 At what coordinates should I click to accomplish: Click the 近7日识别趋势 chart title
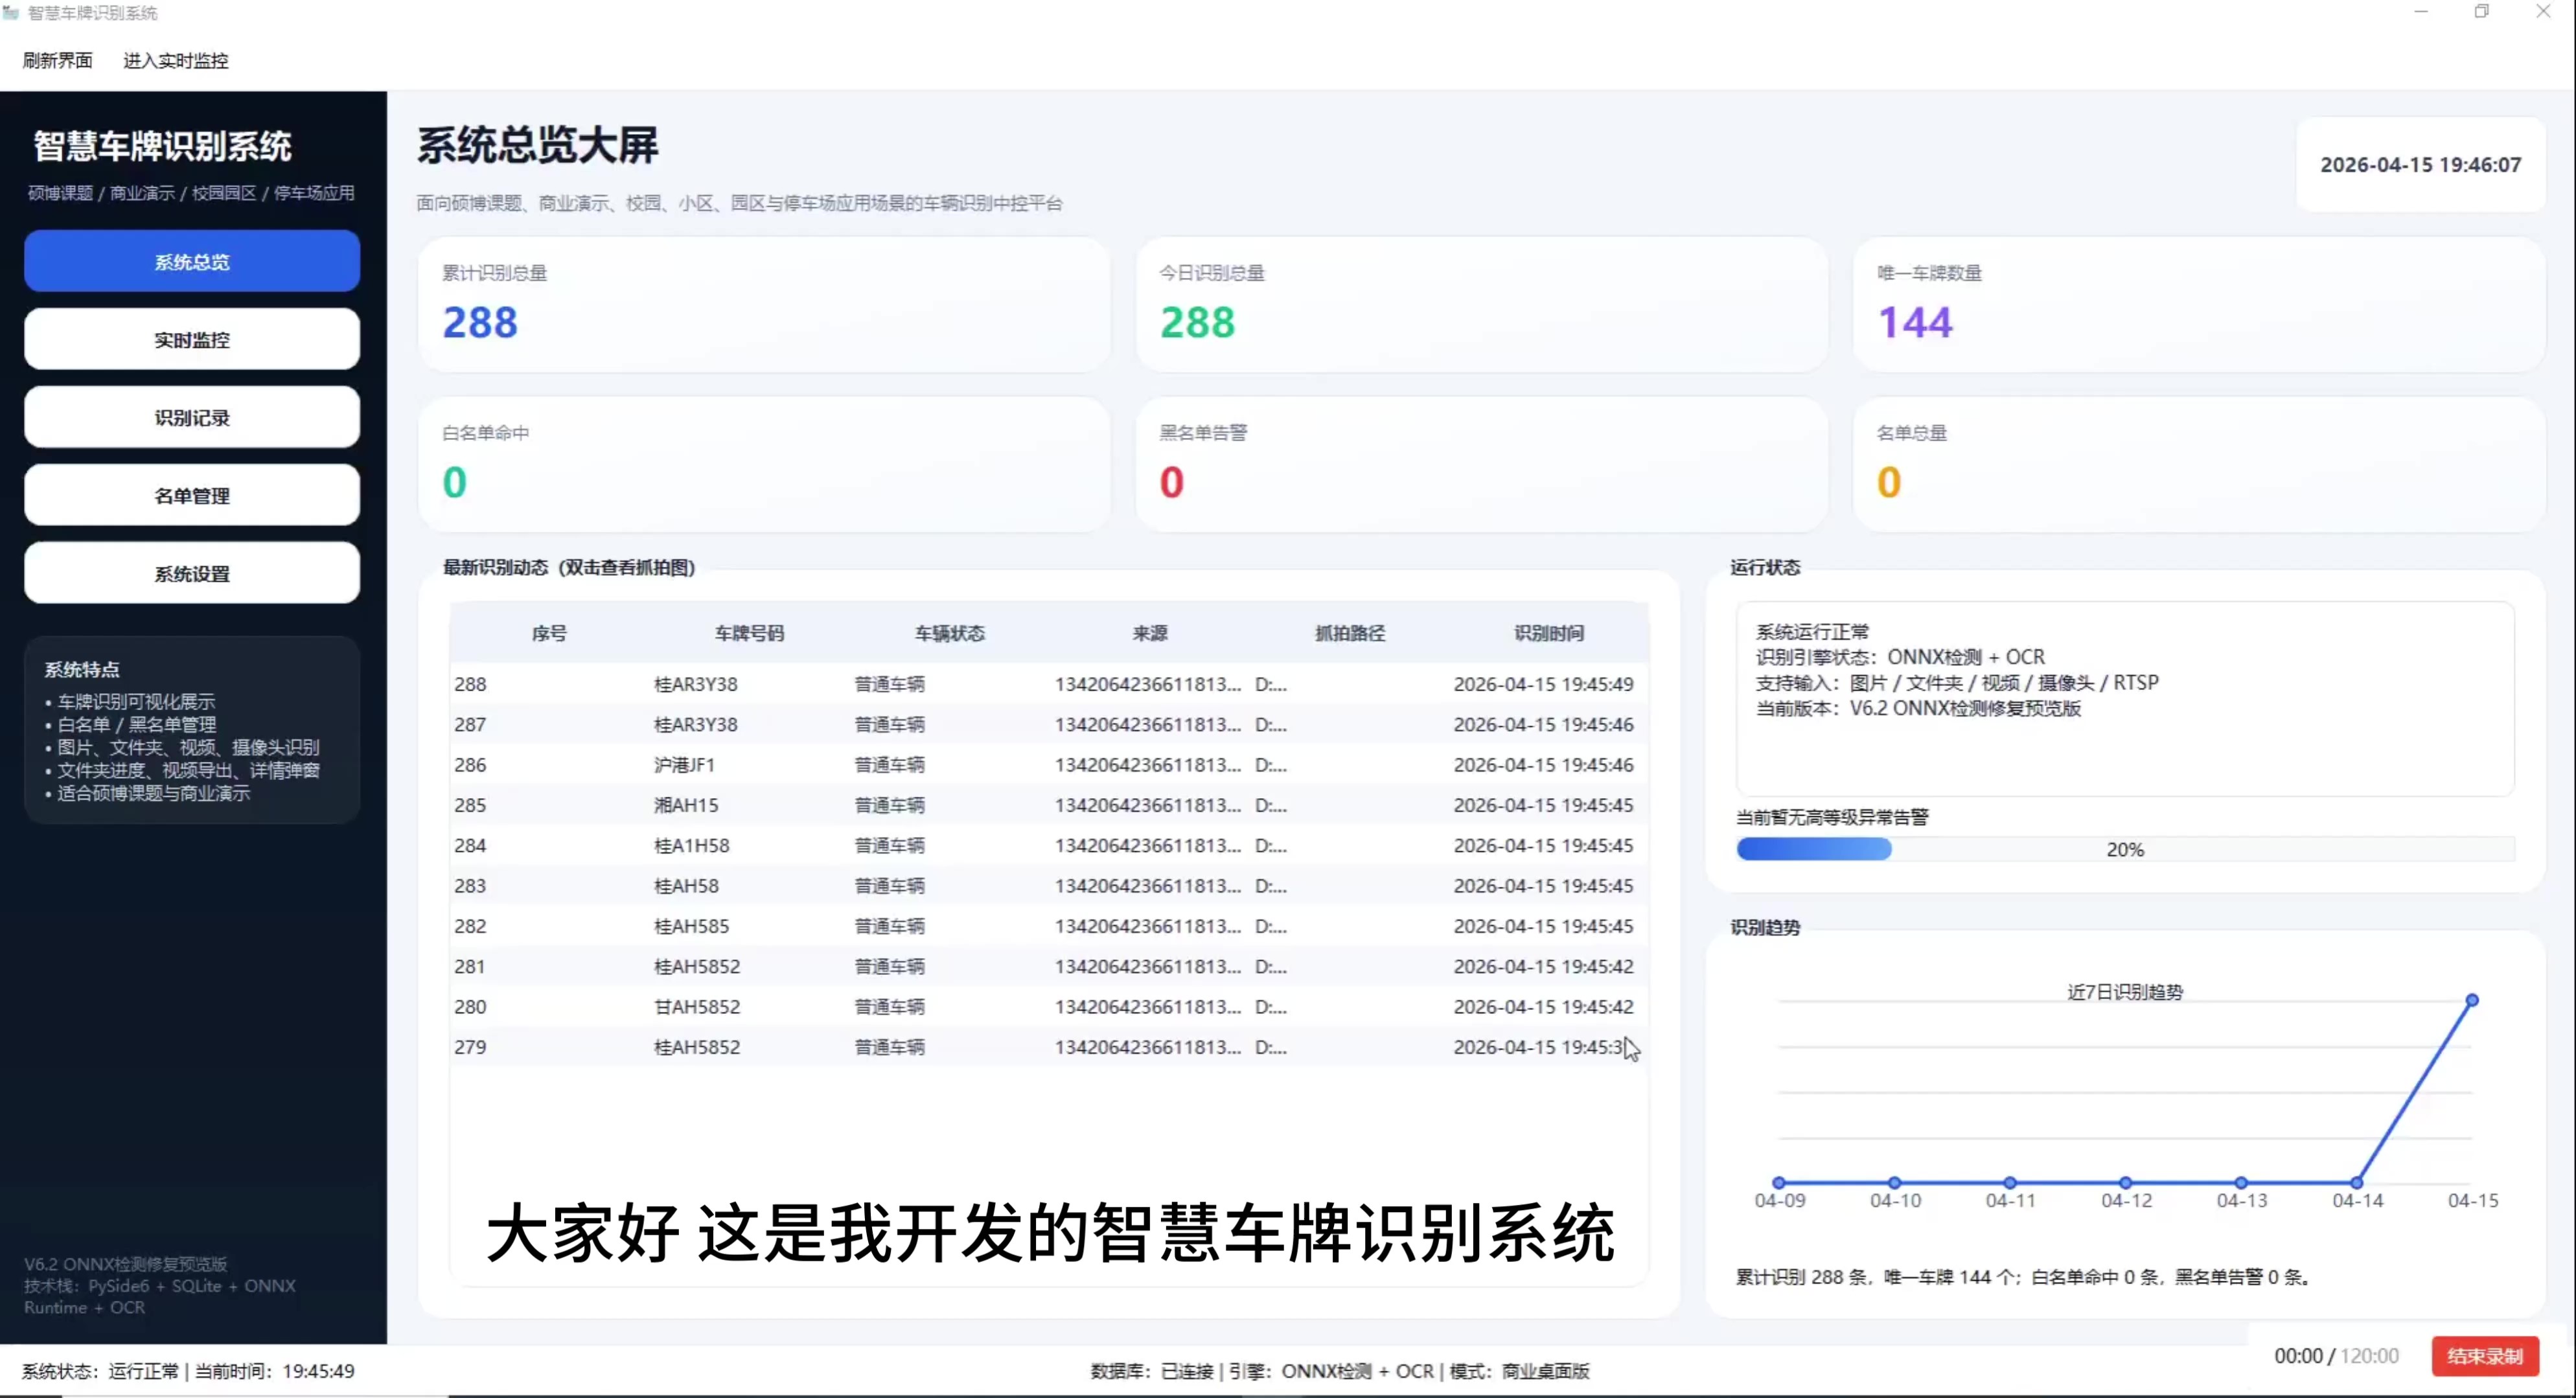(2125, 992)
